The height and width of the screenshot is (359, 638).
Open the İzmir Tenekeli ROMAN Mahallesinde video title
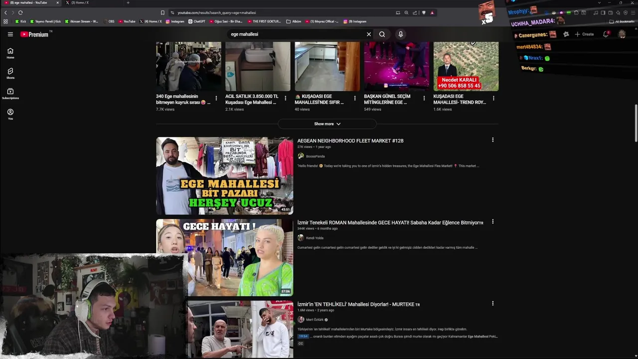[390, 222]
